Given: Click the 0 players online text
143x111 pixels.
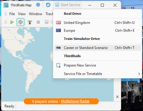Looking at the screenshot, I should [45, 101].
